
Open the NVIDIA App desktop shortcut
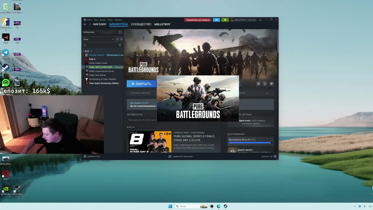[x=6, y=190]
